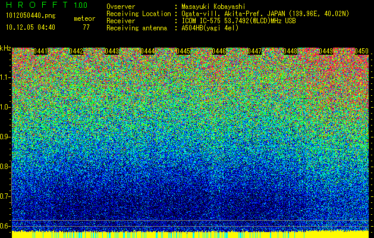Viewport: 374px width, 238px height.
Task: Click the 0442 time marker
Action: tap(76, 51)
